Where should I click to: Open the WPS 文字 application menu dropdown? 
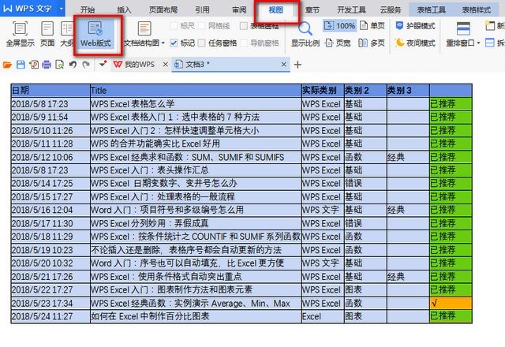pyautogui.click(x=62, y=9)
